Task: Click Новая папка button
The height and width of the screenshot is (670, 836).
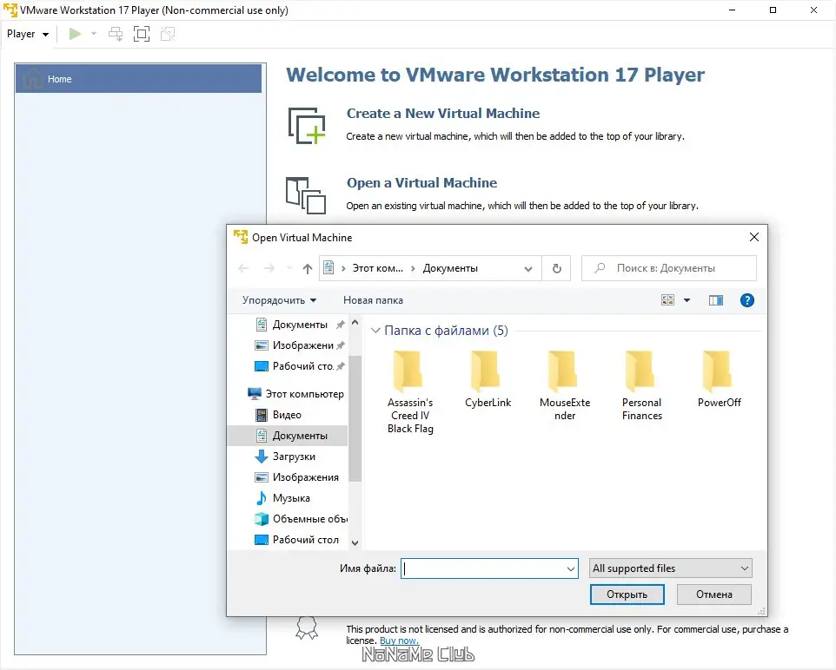Action: click(373, 300)
